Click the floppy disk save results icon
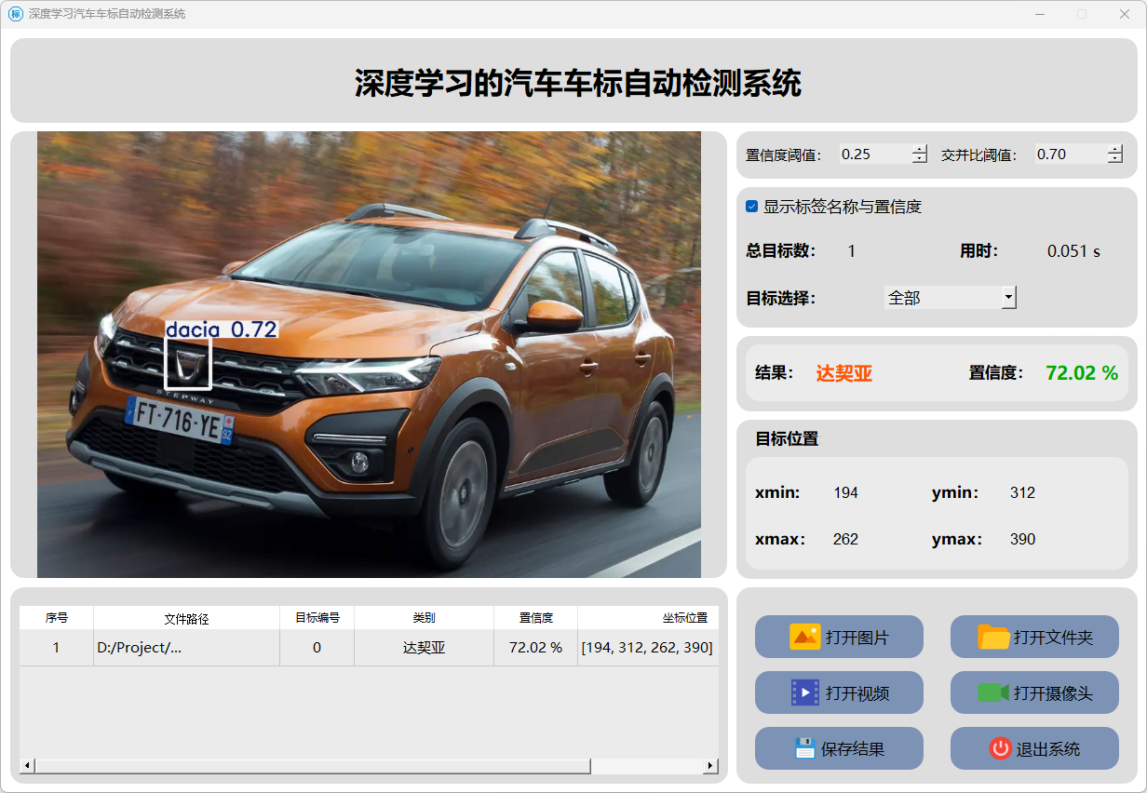 (x=804, y=748)
